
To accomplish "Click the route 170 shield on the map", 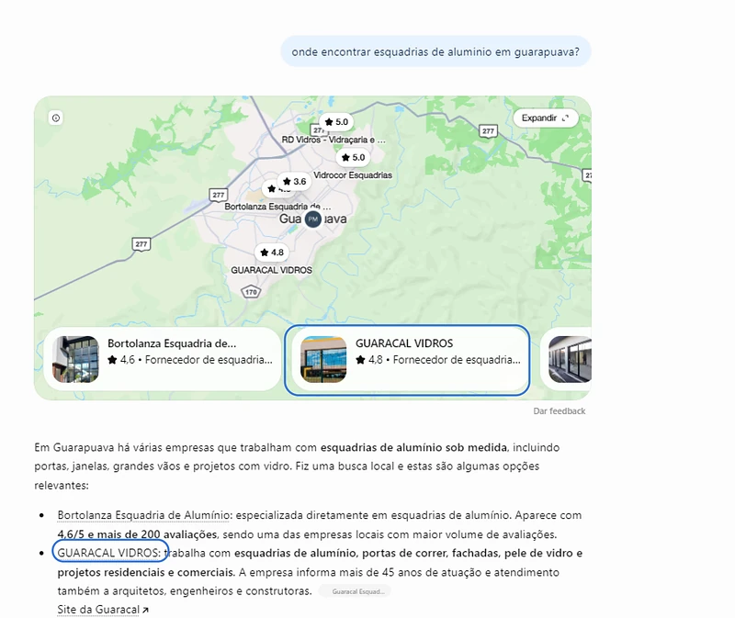I will tap(251, 292).
